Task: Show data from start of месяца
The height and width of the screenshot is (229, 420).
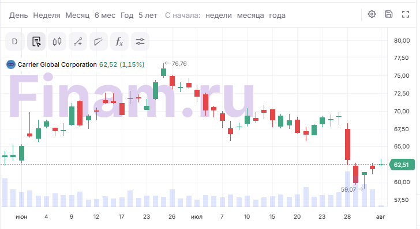Action: pos(250,16)
